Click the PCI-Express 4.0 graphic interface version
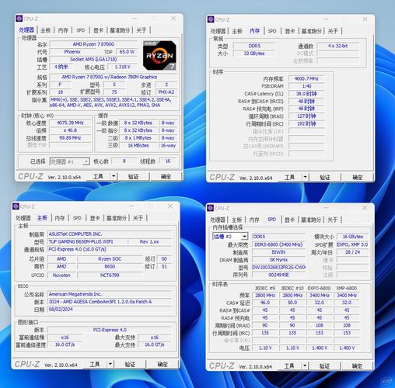The image size is (395, 388). tap(110, 330)
